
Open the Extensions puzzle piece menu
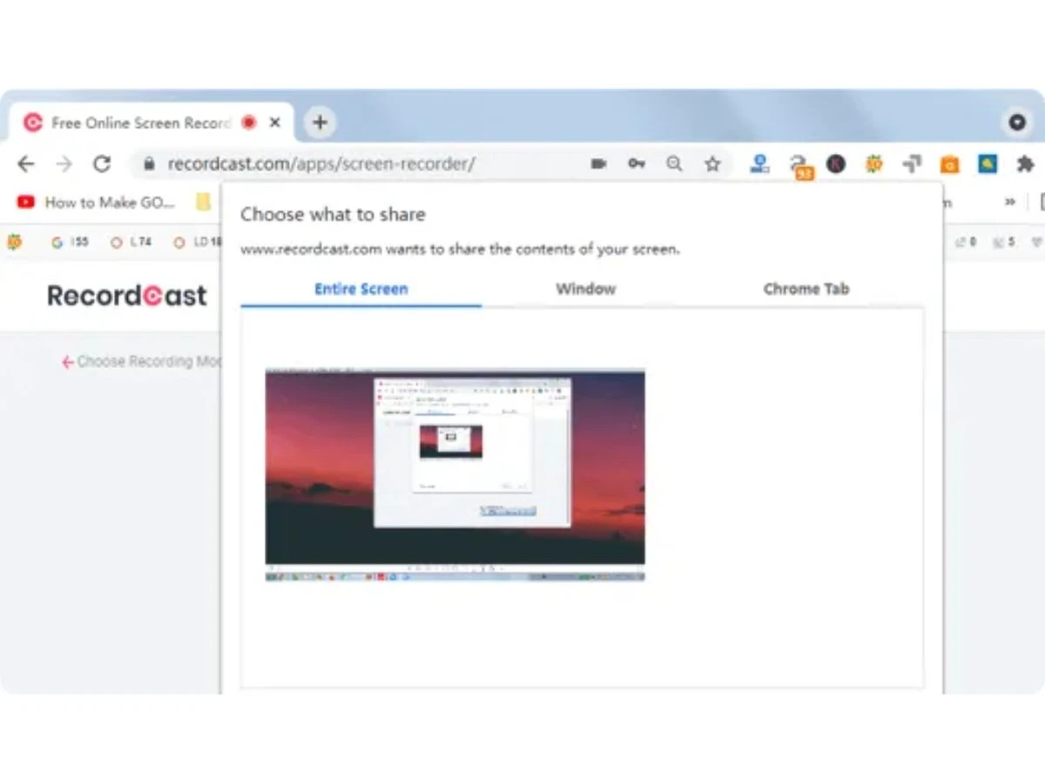coord(1025,164)
